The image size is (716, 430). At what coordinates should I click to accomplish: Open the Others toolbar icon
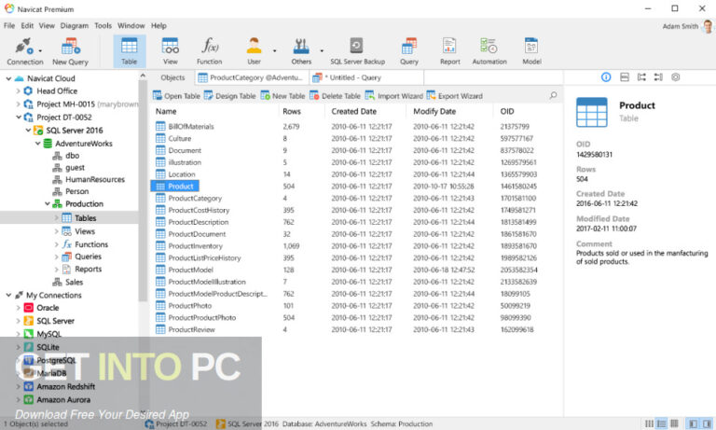click(301, 46)
